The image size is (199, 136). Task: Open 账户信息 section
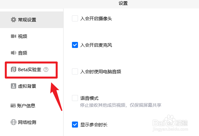pyautogui.click(x=32, y=106)
